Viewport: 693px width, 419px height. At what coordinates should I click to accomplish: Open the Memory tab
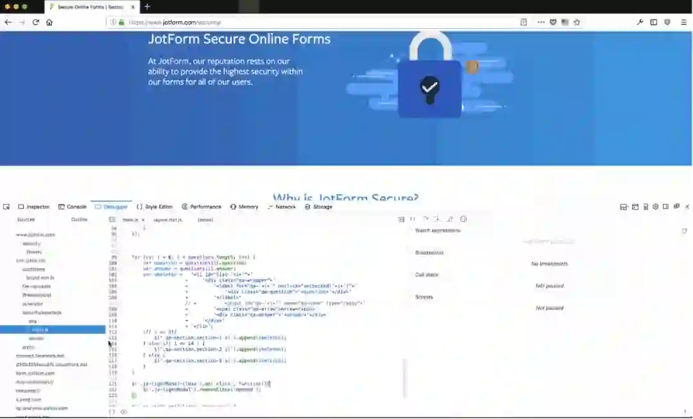[x=244, y=207]
